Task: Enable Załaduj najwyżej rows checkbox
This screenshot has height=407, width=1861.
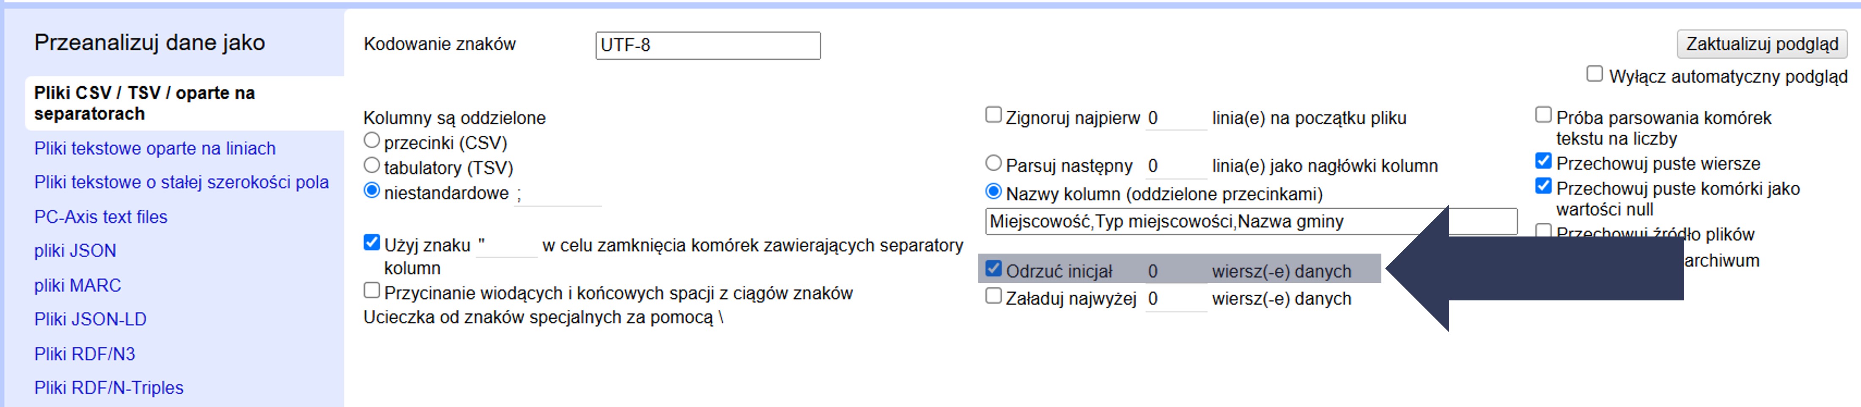Action: 994,297
